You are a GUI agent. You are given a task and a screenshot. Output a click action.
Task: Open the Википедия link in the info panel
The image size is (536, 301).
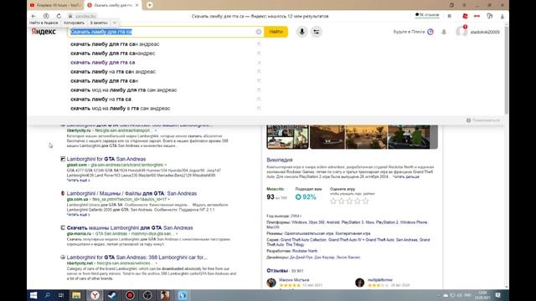tap(280, 160)
